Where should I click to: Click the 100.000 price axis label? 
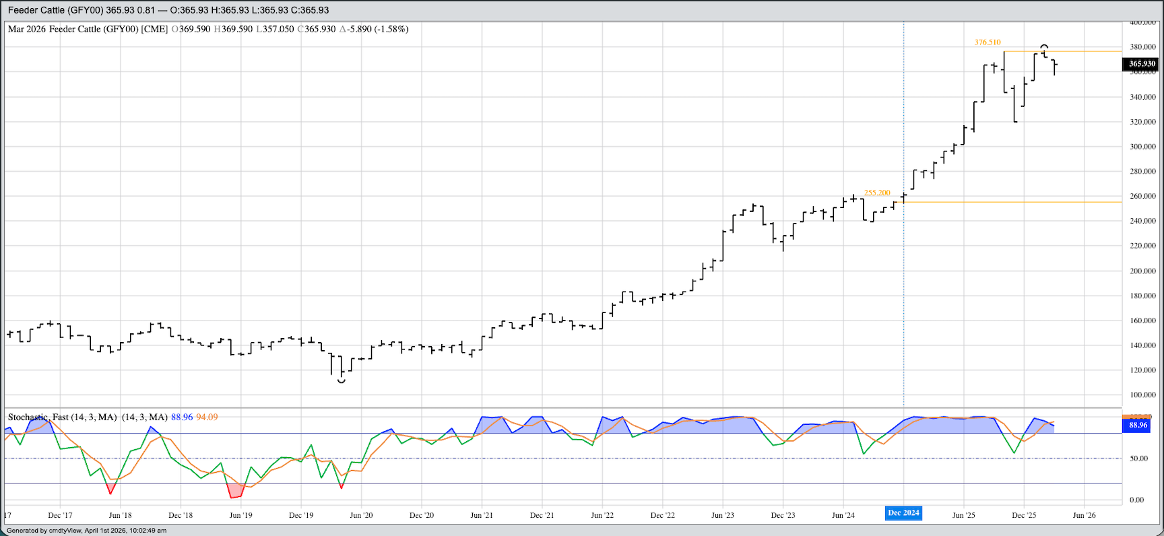pyautogui.click(x=1142, y=395)
